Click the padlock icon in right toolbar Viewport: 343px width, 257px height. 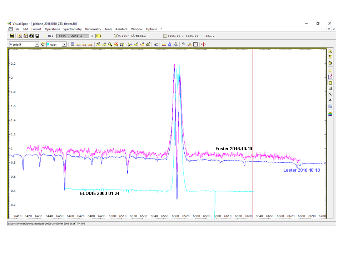330,63
